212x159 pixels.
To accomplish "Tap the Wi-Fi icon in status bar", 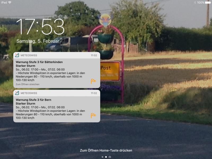I will (x=10, y=2).
